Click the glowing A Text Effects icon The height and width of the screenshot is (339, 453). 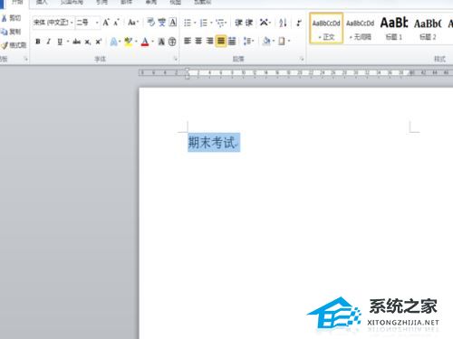pos(113,42)
